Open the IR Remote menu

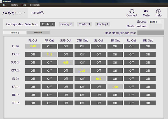(x=34, y=5)
